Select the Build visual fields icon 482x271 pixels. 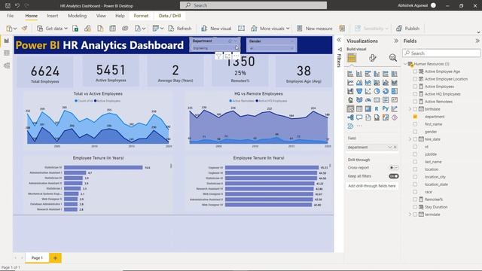click(352, 57)
